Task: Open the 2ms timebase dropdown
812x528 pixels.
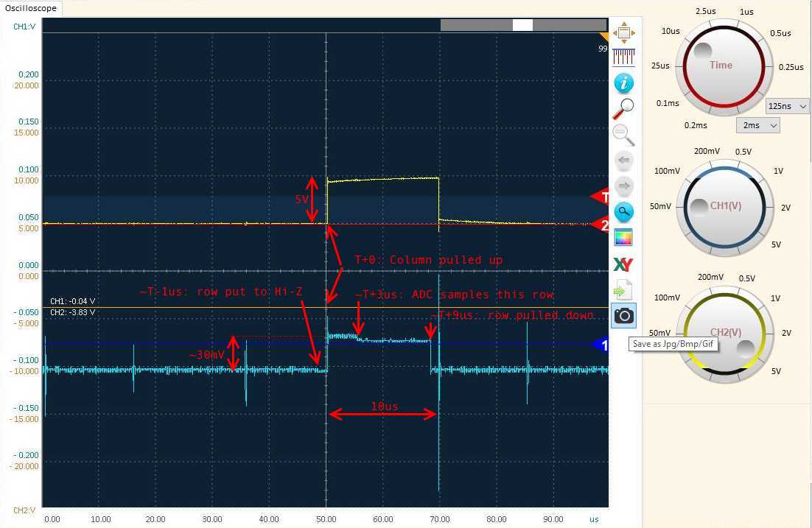Action: (x=757, y=125)
